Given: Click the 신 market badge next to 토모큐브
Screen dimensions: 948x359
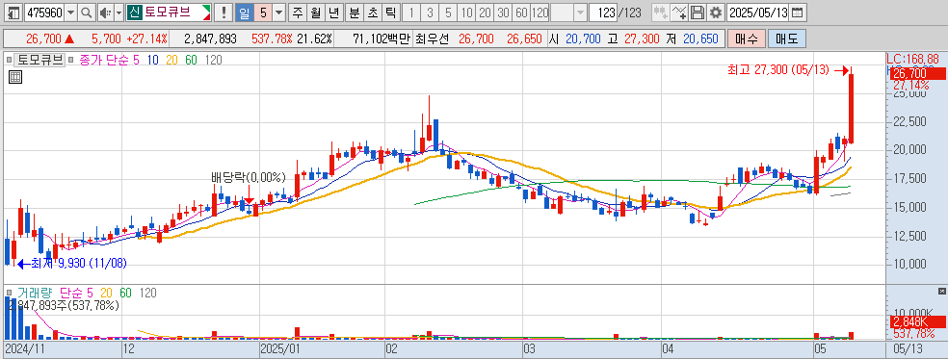Looking at the screenshot, I should pos(134,13).
